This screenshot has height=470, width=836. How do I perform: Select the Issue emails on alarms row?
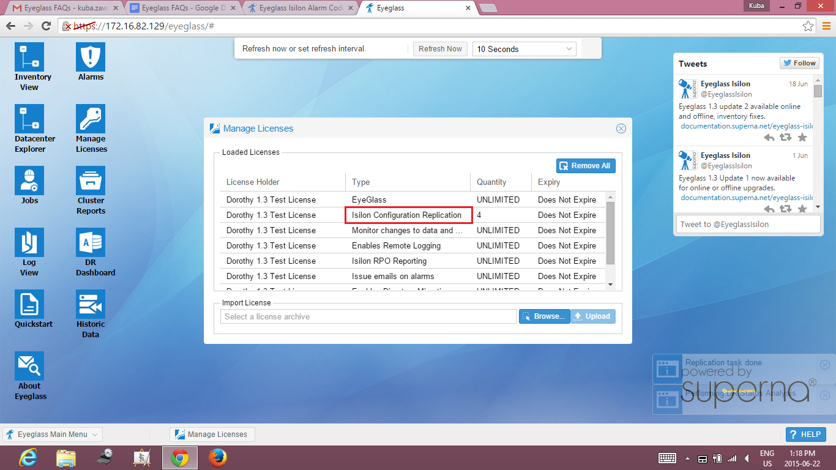413,276
